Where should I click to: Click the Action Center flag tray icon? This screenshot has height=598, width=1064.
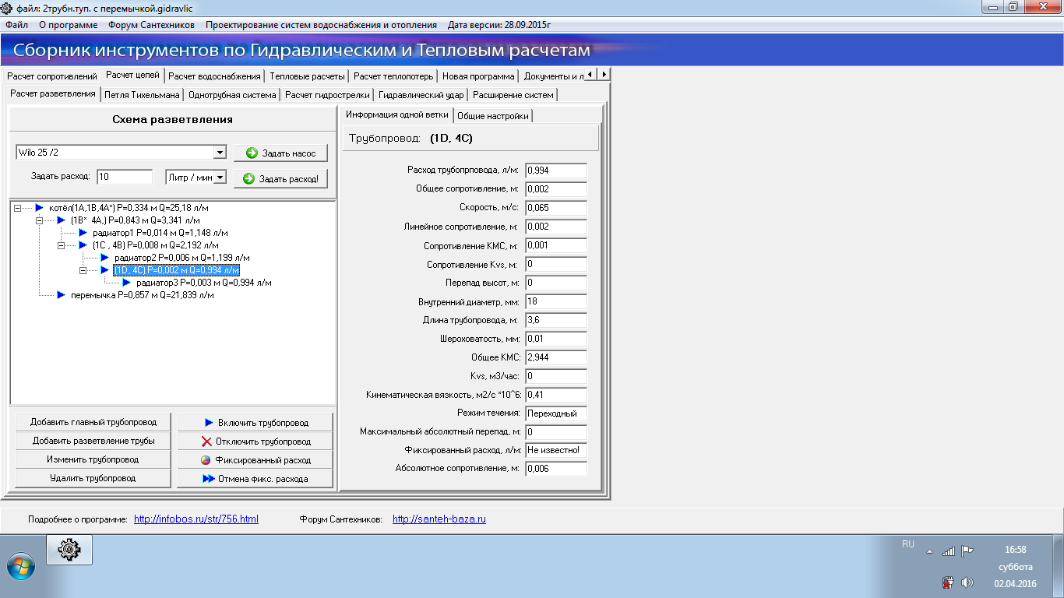967,551
